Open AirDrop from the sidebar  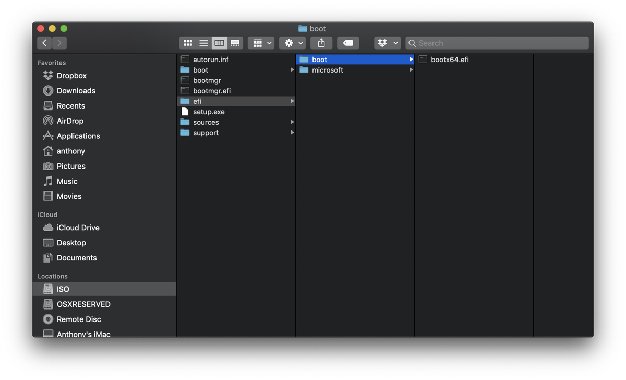69,121
